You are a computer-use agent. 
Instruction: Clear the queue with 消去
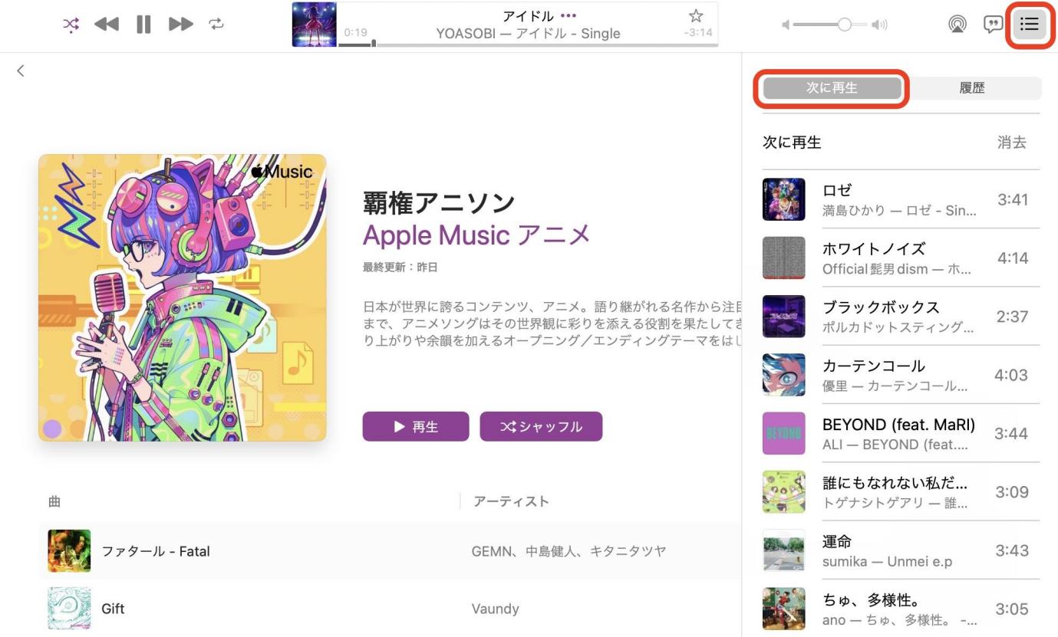(1012, 143)
